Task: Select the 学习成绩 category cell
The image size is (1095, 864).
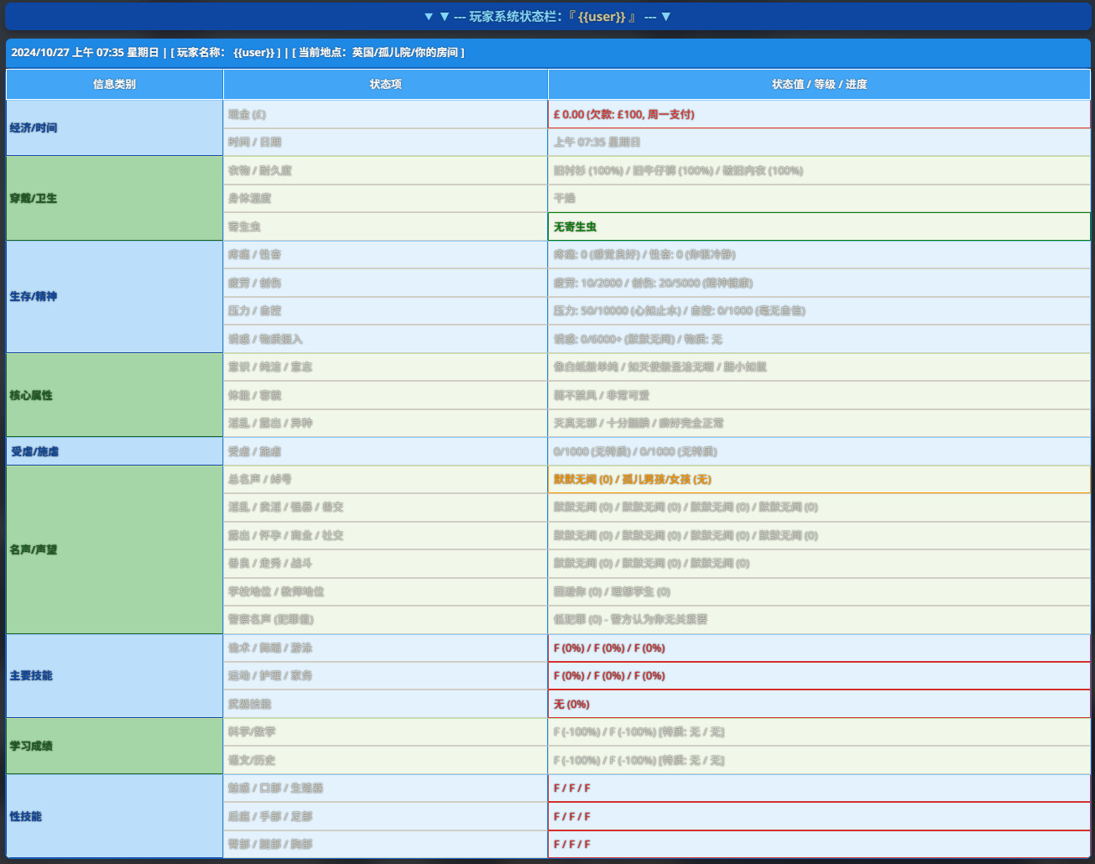Action: (x=114, y=746)
